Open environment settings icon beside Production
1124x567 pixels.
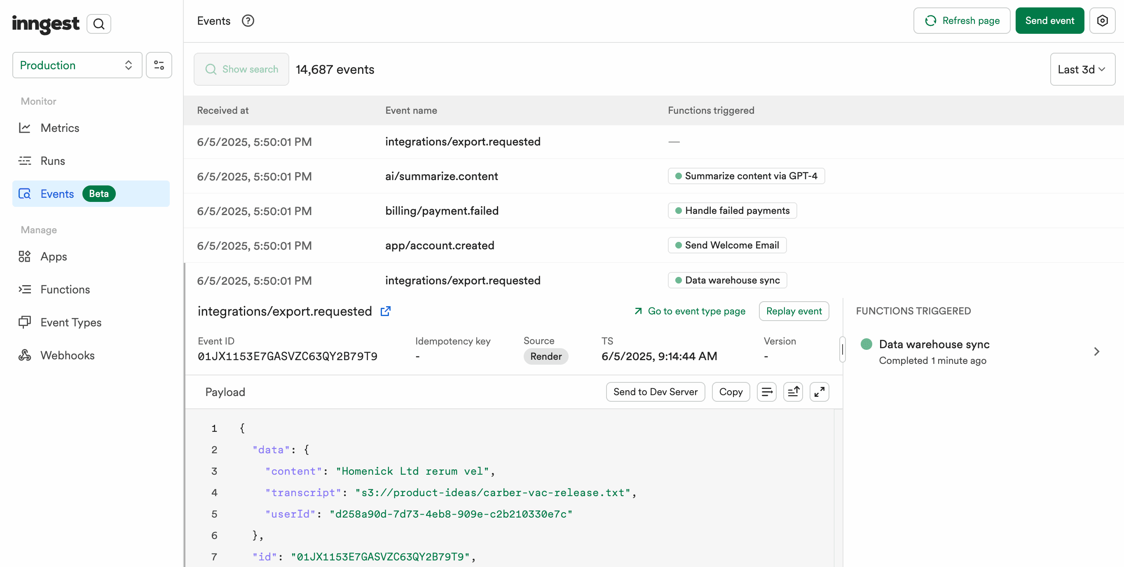click(159, 66)
